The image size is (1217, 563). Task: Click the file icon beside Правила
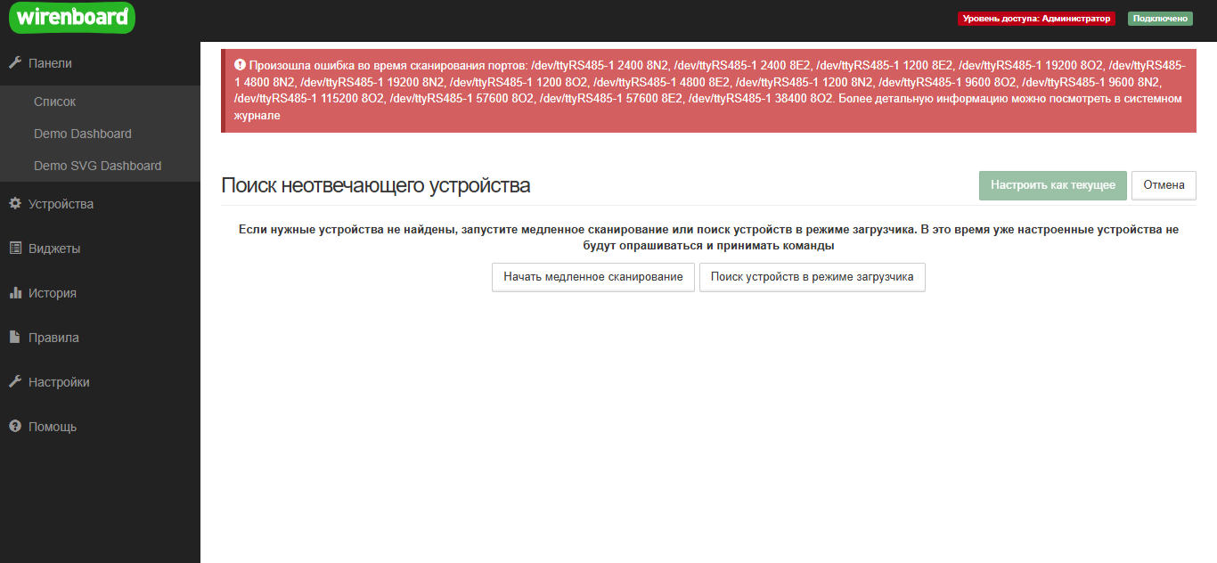14,338
